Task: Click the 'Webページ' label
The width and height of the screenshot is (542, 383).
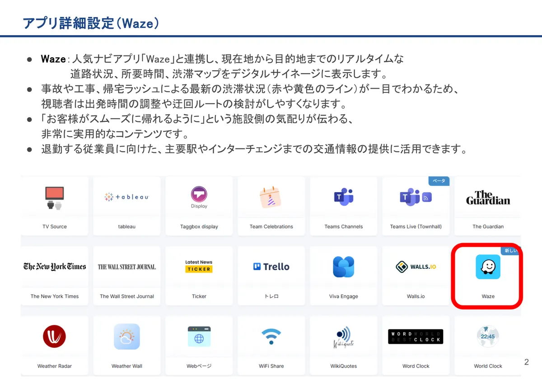Action: click(x=199, y=366)
